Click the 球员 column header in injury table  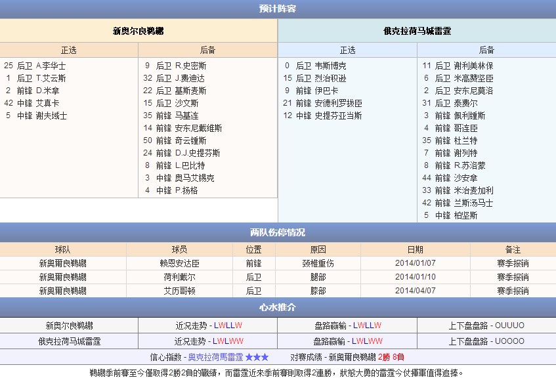179,249
